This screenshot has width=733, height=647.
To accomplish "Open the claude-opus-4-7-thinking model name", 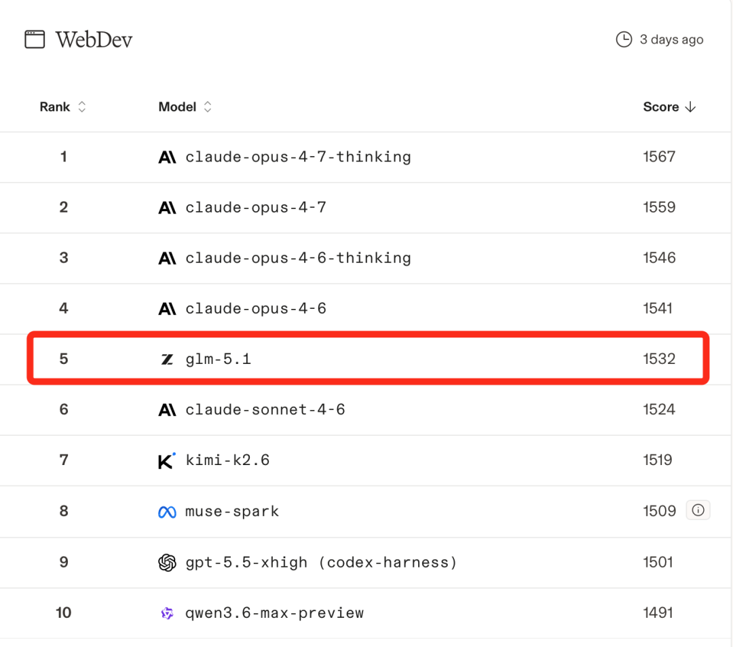I will pos(298,157).
